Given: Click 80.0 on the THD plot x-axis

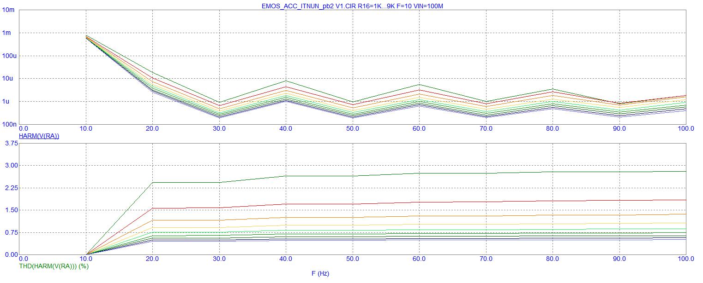Looking at the screenshot, I should (x=553, y=259).
